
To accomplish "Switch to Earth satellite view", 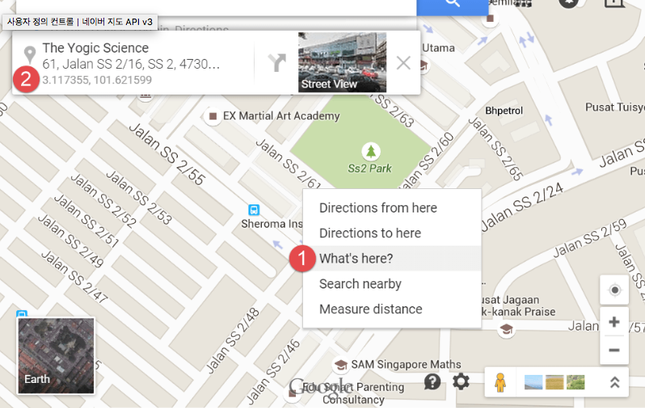I will tap(56, 355).
